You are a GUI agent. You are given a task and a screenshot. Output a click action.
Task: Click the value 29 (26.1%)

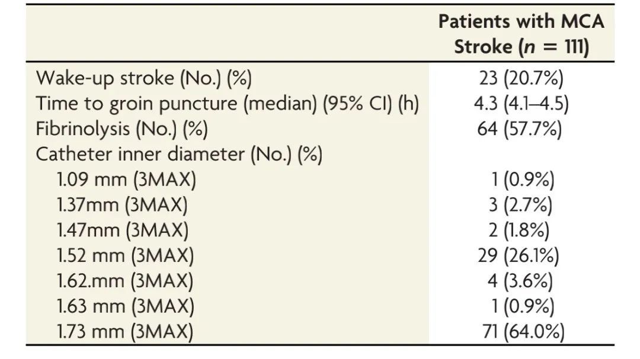[x=521, y=256]
